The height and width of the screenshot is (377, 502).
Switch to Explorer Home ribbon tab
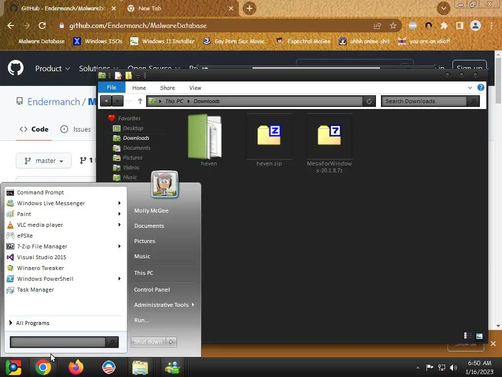click(139, 88)
